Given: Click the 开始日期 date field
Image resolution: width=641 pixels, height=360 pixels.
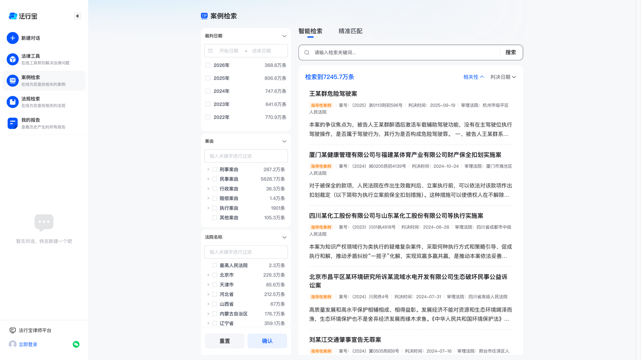Looking at the screenshot, I should [x=229, y=51].
